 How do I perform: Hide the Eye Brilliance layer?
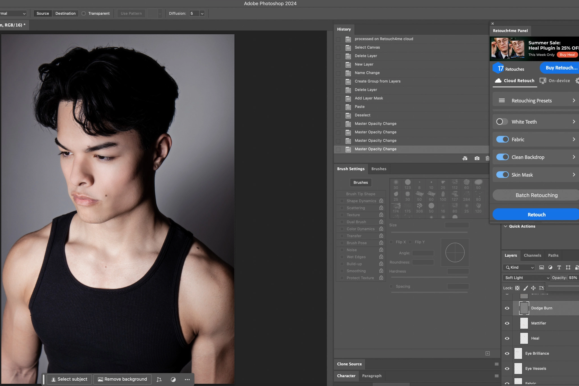click(507, 353)
